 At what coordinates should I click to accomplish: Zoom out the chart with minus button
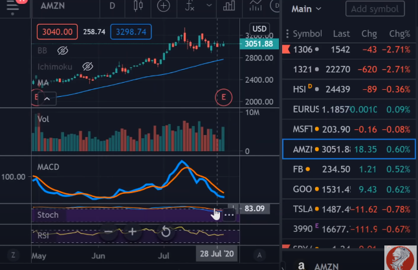[x=108, y=232]
